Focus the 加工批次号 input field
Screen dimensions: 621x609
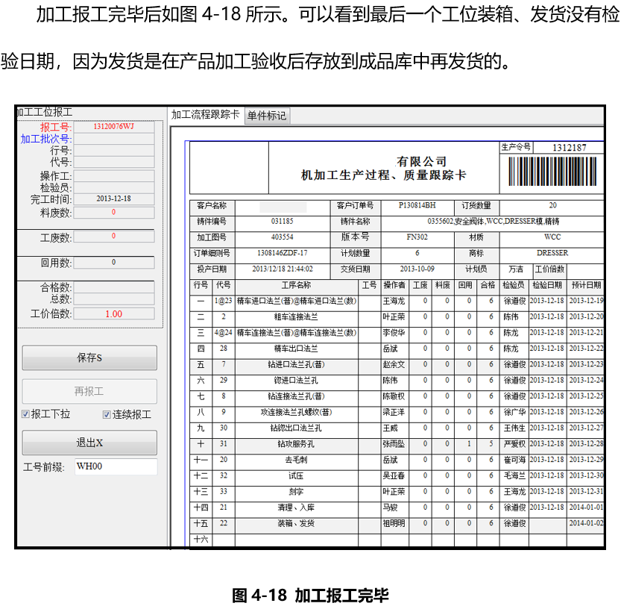[x=113, y=138]
